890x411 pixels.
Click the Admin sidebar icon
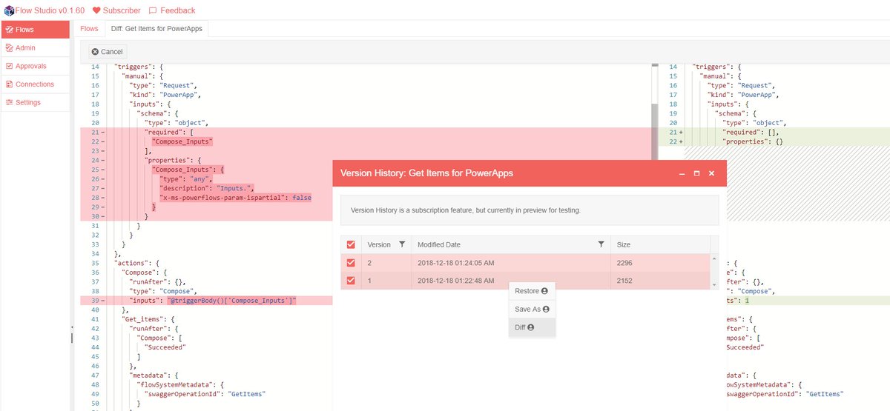(x=9, y=48)
